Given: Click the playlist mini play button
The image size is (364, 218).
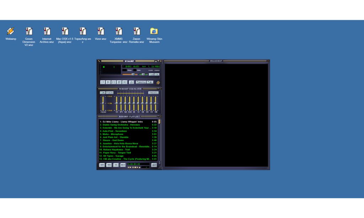Looking at the screenshot, I should (x=130, y=168).
